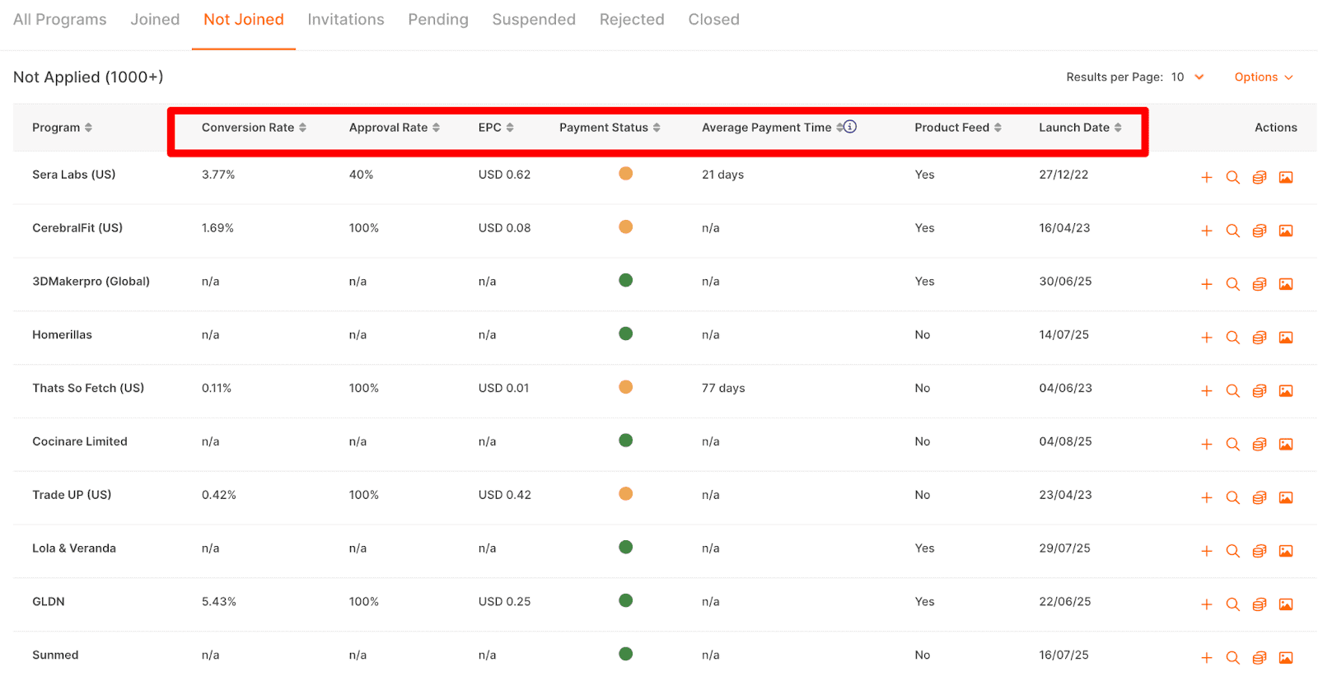Click the coins icon in GLDN row
The image size is (1318, 681).
click(1260, 604)
